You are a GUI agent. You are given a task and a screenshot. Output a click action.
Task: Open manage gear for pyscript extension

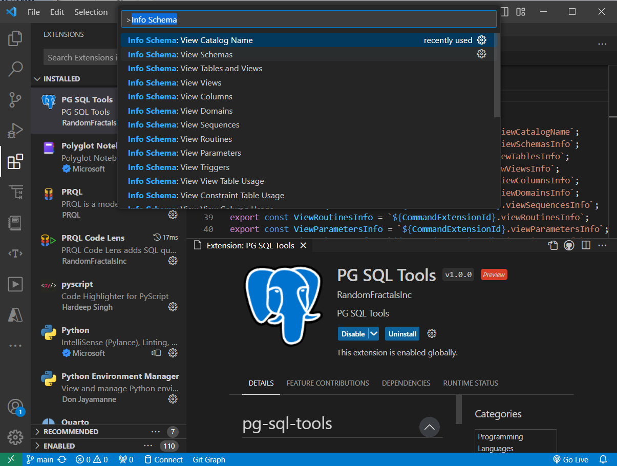[x=173, y=307]
